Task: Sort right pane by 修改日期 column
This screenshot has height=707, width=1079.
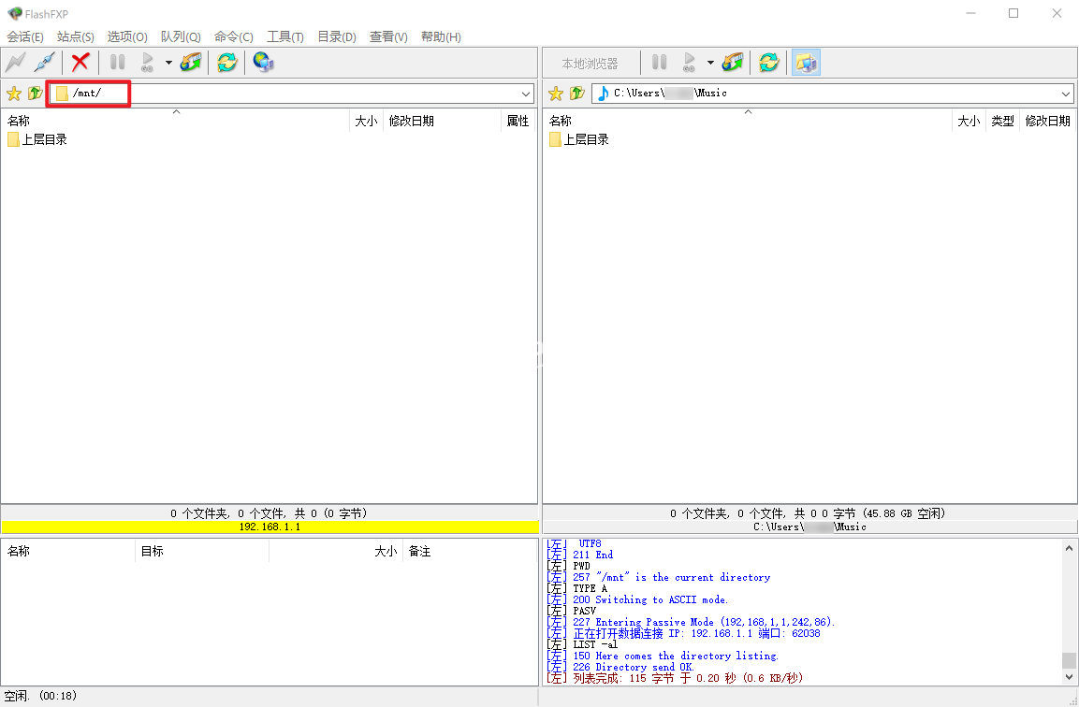Action: click(1048, 121)
